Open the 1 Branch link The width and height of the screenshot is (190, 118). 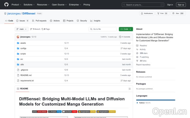(x=35, y=29)
